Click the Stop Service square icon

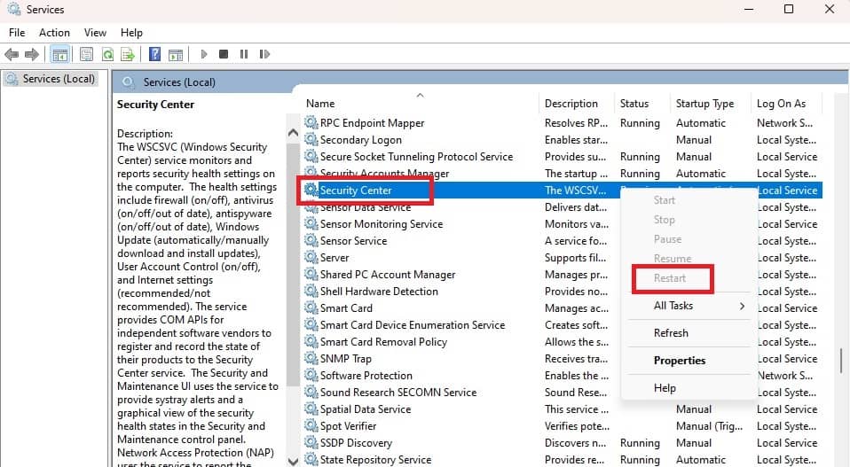(x=224, y=54)
